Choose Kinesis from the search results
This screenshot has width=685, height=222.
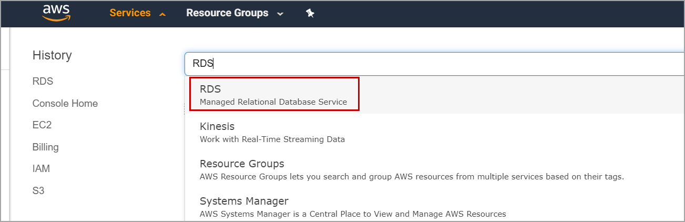pos(217,126)
